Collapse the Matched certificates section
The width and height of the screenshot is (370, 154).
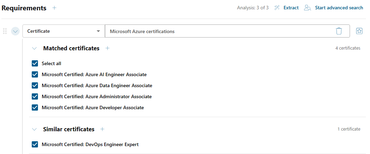tap(35, 49)
